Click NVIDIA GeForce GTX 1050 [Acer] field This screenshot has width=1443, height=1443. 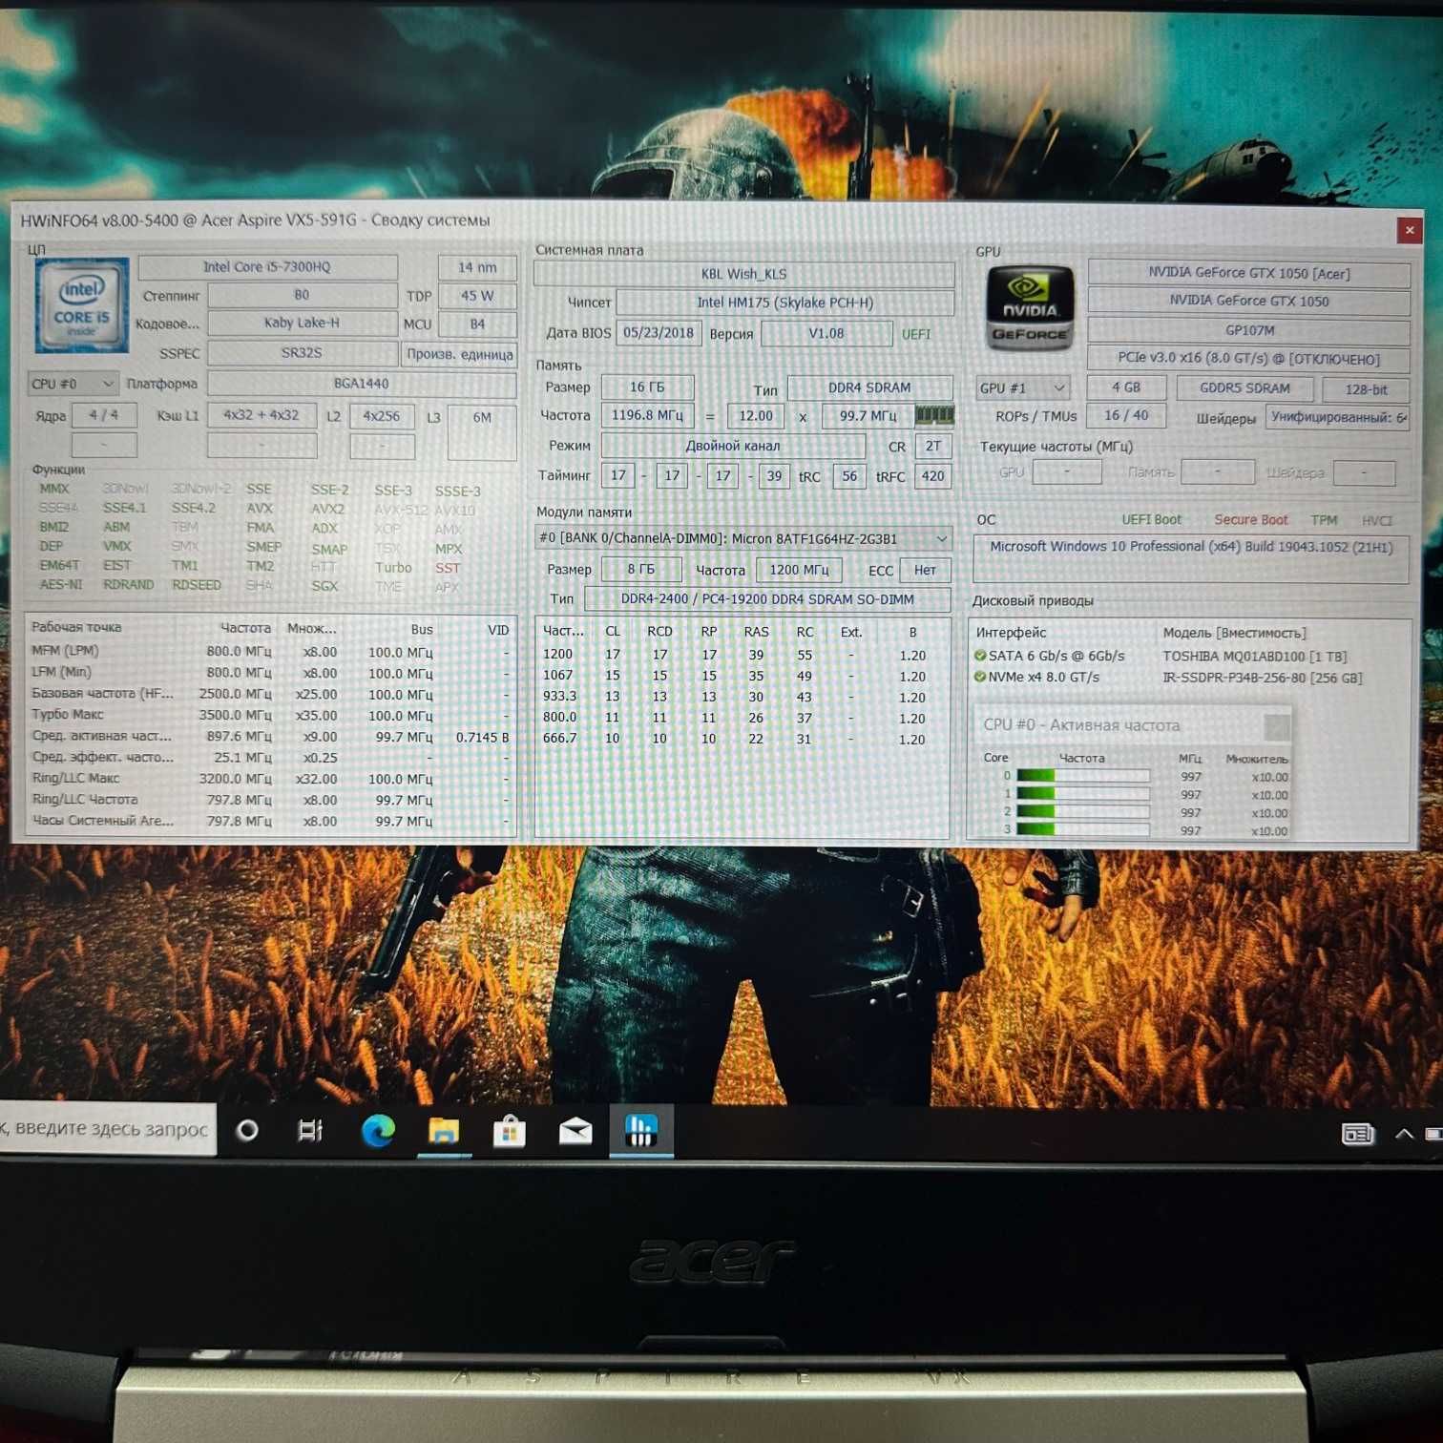pos(1249,273)
